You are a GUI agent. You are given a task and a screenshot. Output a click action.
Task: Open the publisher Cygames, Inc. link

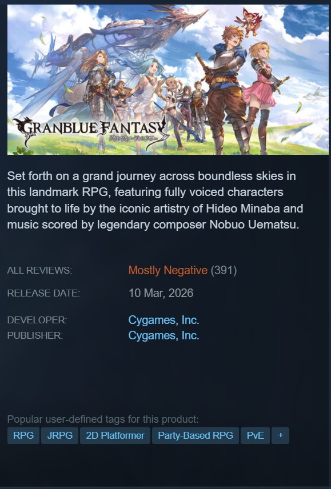click(163, 335)
